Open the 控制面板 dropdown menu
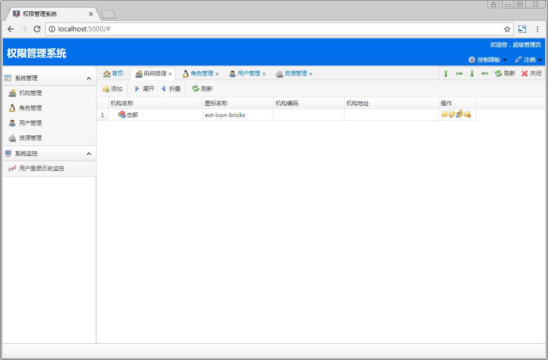This screenshot has width=548, height=360. [488, 60]
